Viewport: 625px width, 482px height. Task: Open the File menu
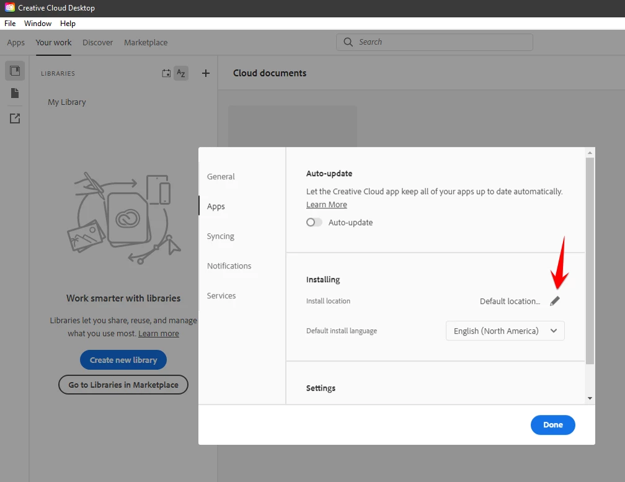tap(10, 24)
